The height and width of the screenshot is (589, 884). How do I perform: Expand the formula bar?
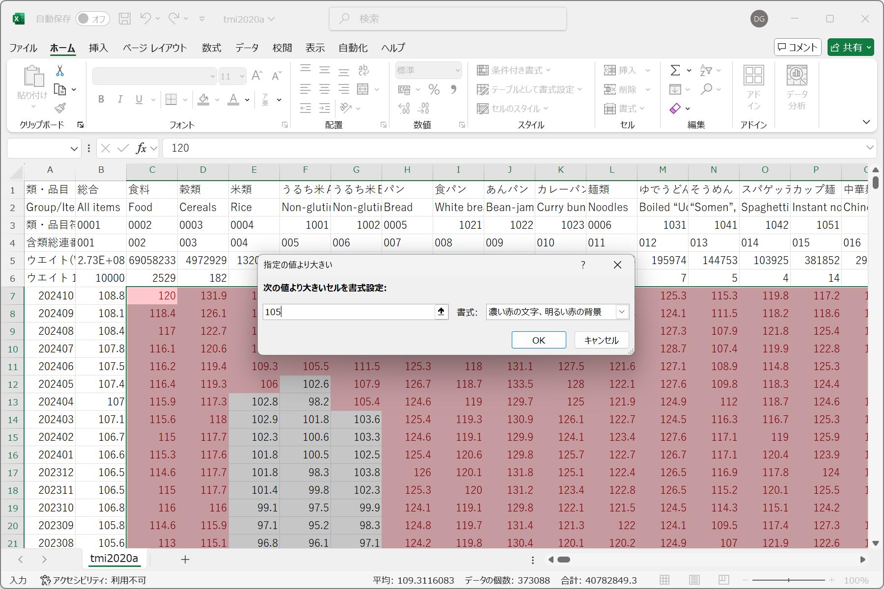coord(870,148)
